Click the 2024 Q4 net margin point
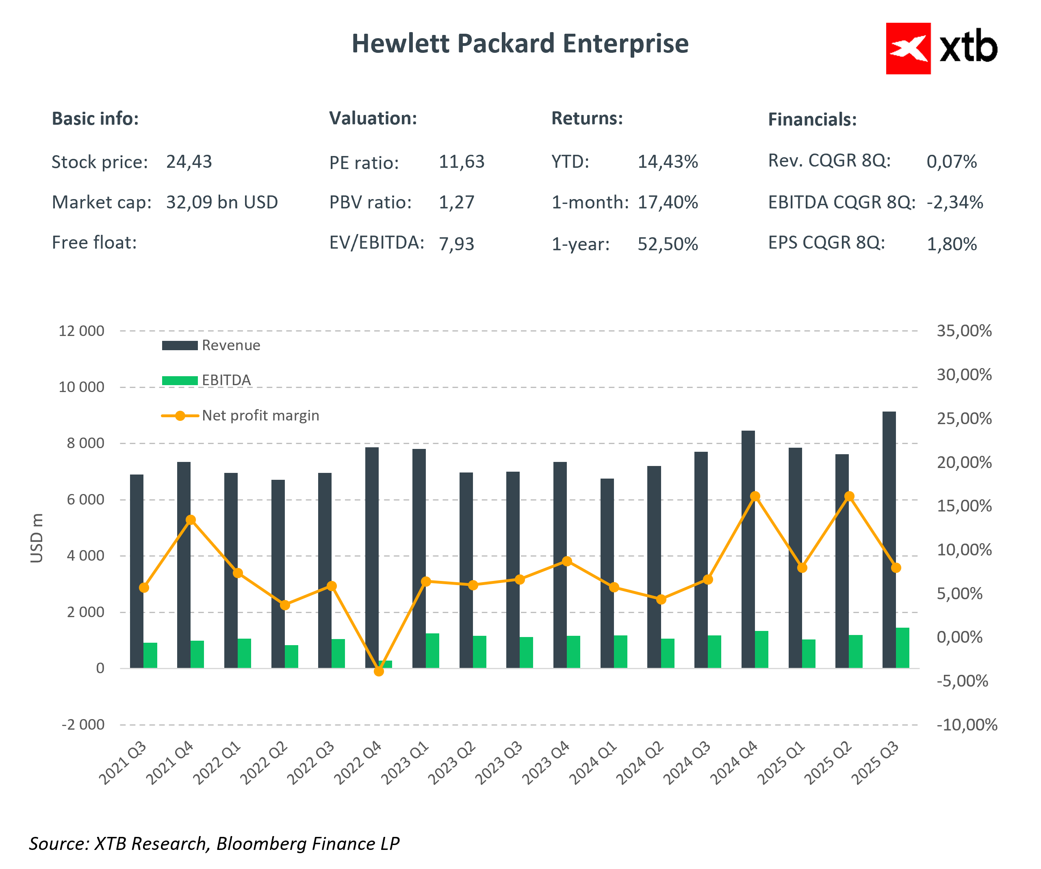Viewport: 1041px width, 869px height. click(755, 497)
